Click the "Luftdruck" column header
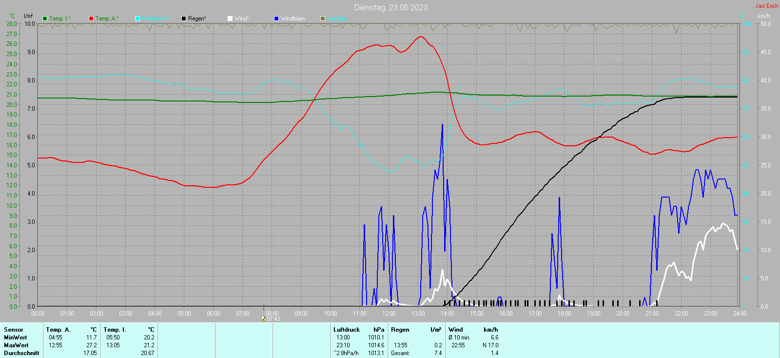Image resolution: width=780 pixels, height=358 pixels. [347, 330]
